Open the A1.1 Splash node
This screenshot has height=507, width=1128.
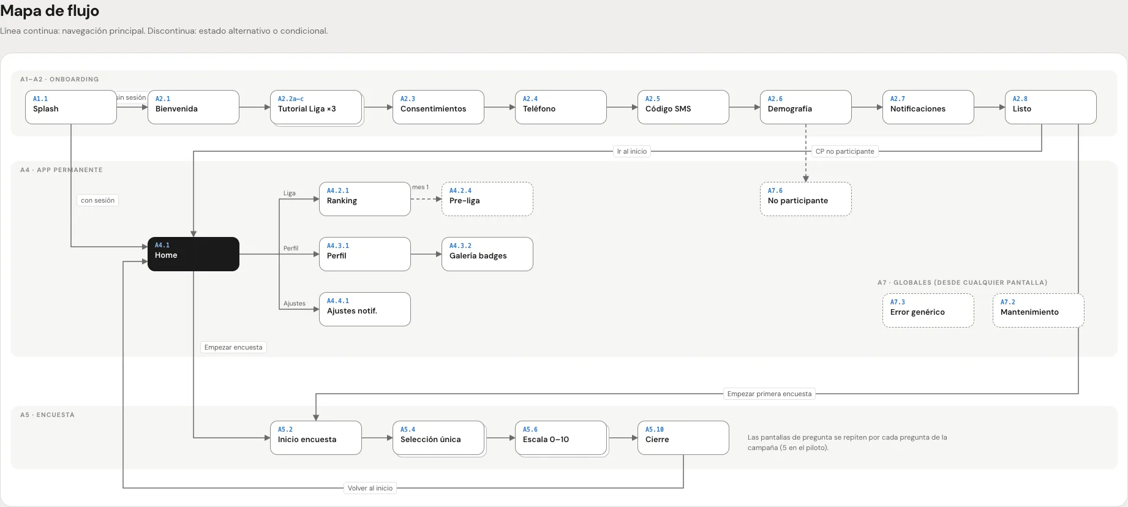pos(71,107)
